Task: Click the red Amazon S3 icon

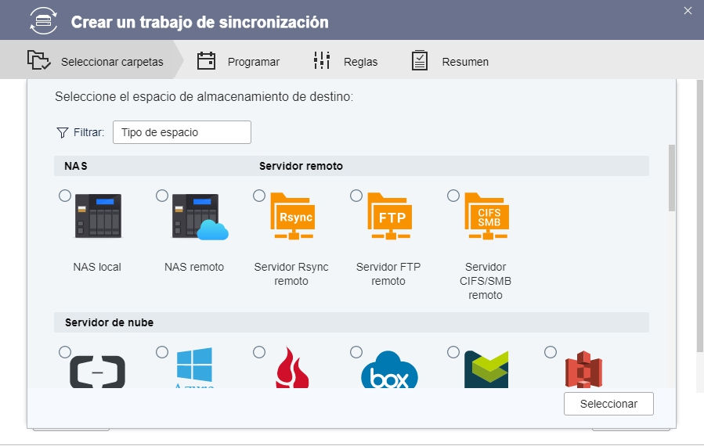Action: (583, 369)
